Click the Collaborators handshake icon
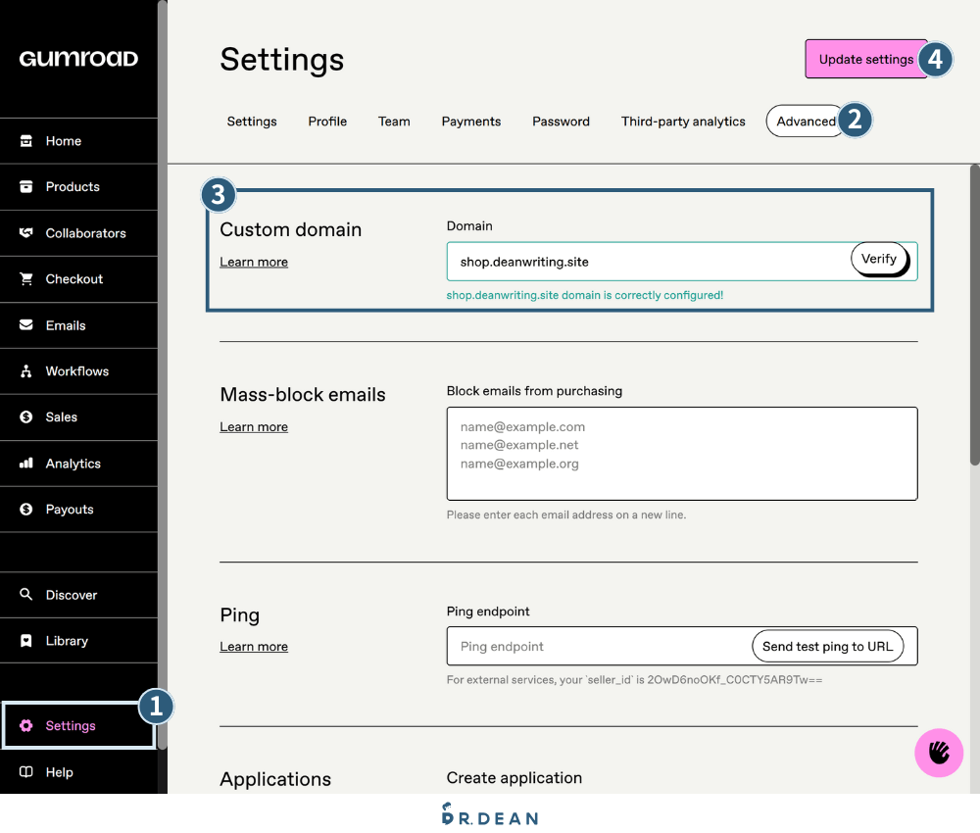 (26, 233)
